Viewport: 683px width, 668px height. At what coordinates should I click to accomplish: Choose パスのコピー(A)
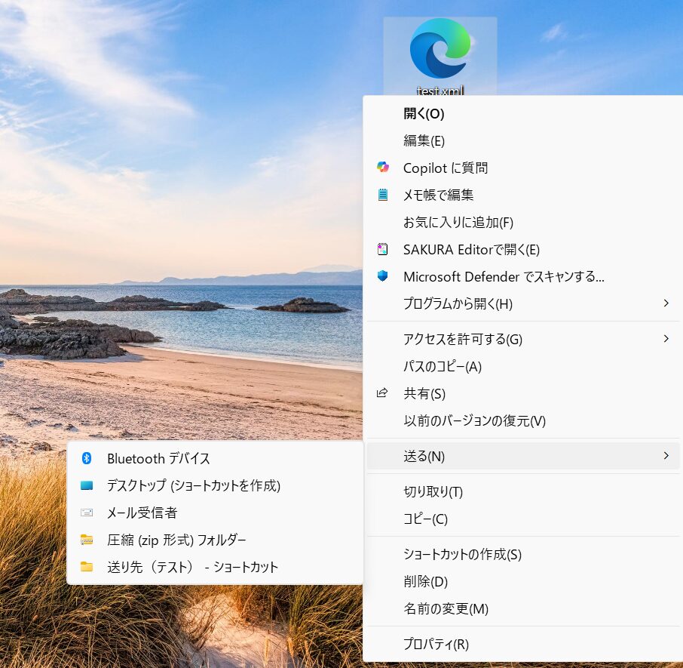(523, 366)
